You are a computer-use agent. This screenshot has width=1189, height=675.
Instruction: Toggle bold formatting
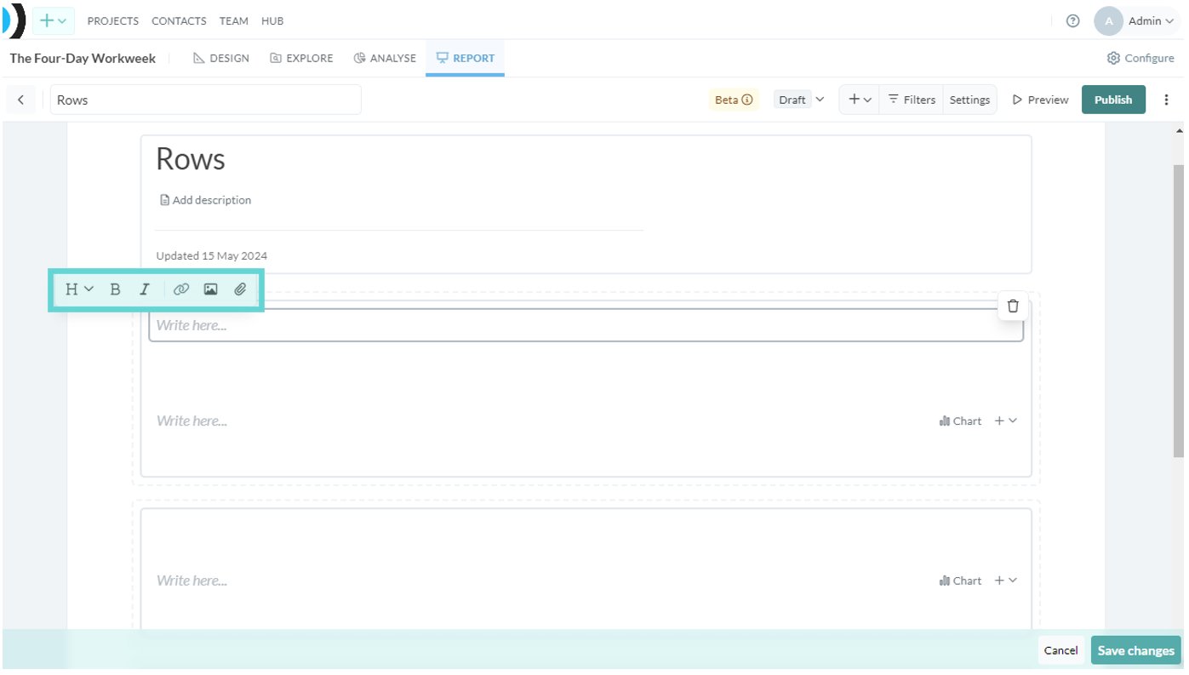click(115, 289)
